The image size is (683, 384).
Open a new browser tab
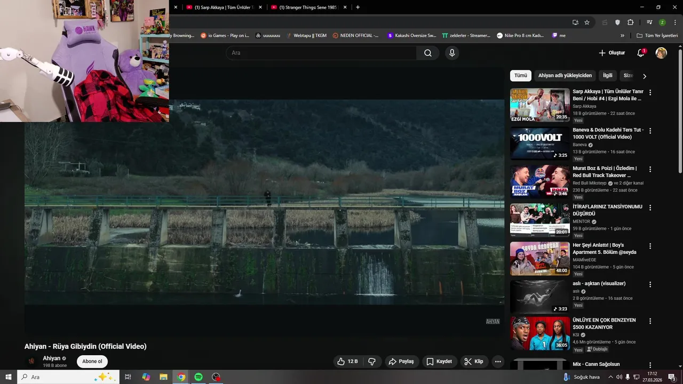point(358,7)
